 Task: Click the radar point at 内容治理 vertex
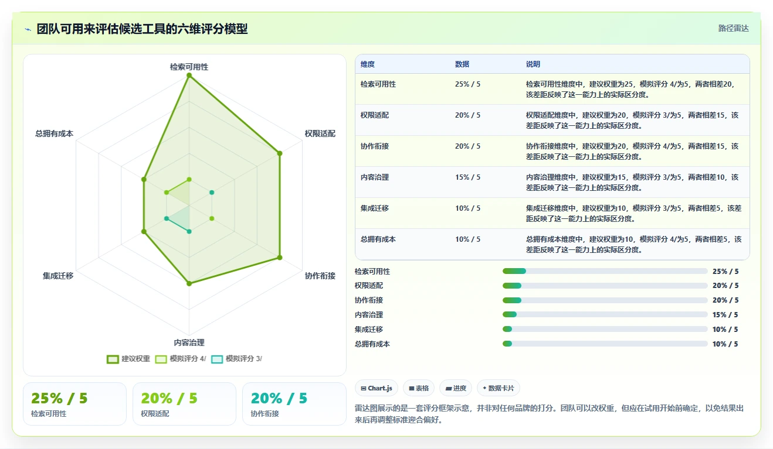(x=189, y=283)
